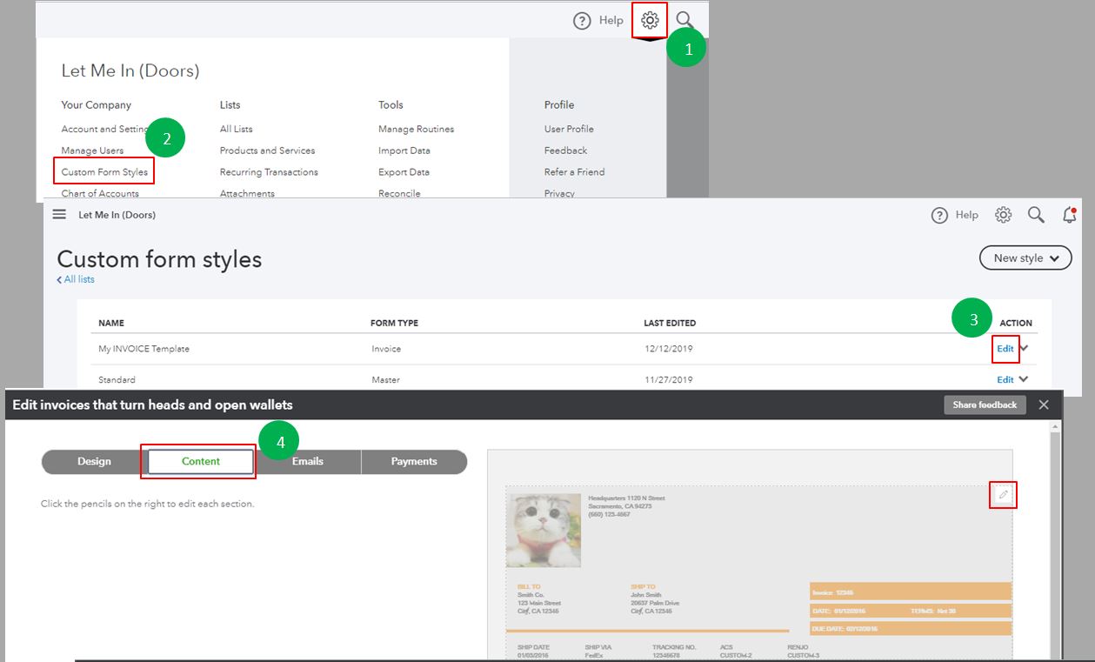Screen dimensions: 1095x662
Task: Open Refer a Friend under Profile
Action: 574,172
